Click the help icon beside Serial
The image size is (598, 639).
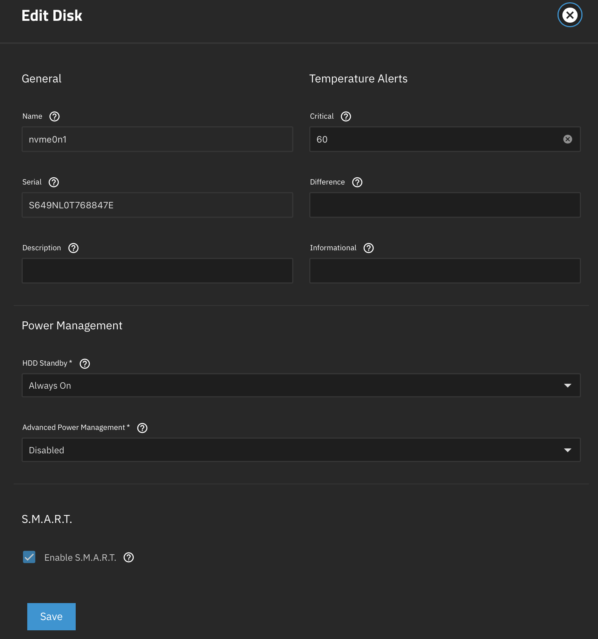(x=54, y=182)
